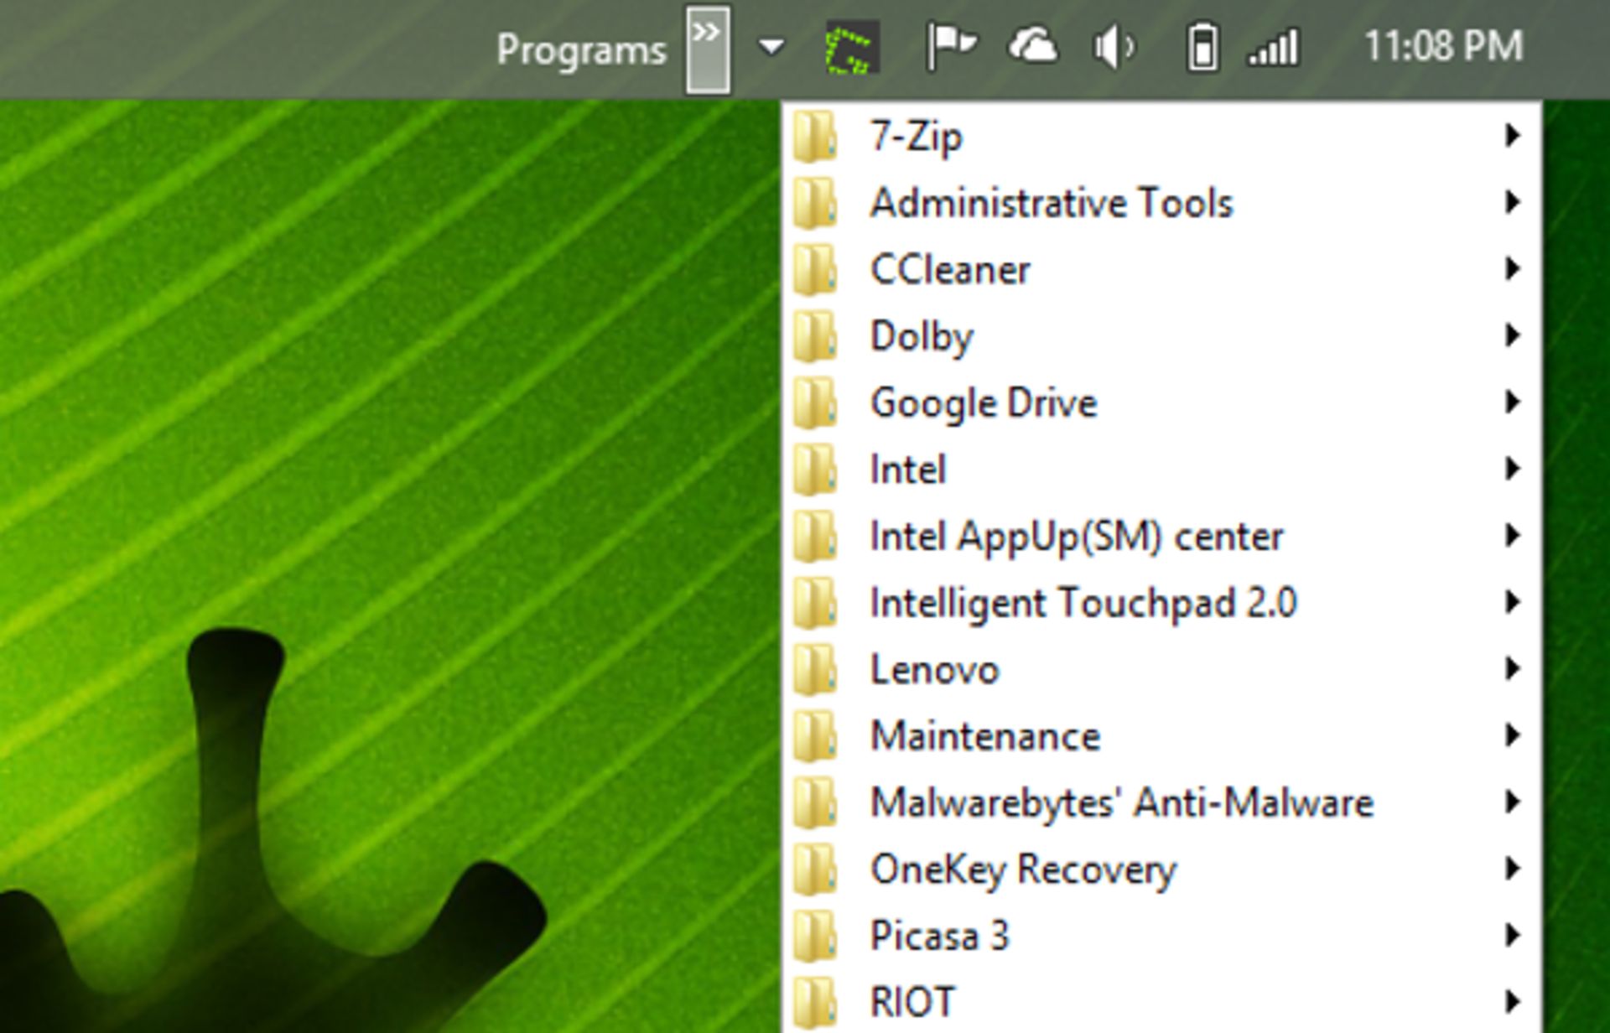Check the battery status icon
Image resolution: width=1610 pixels, height=1033 pixels.
click(1202, 47)
